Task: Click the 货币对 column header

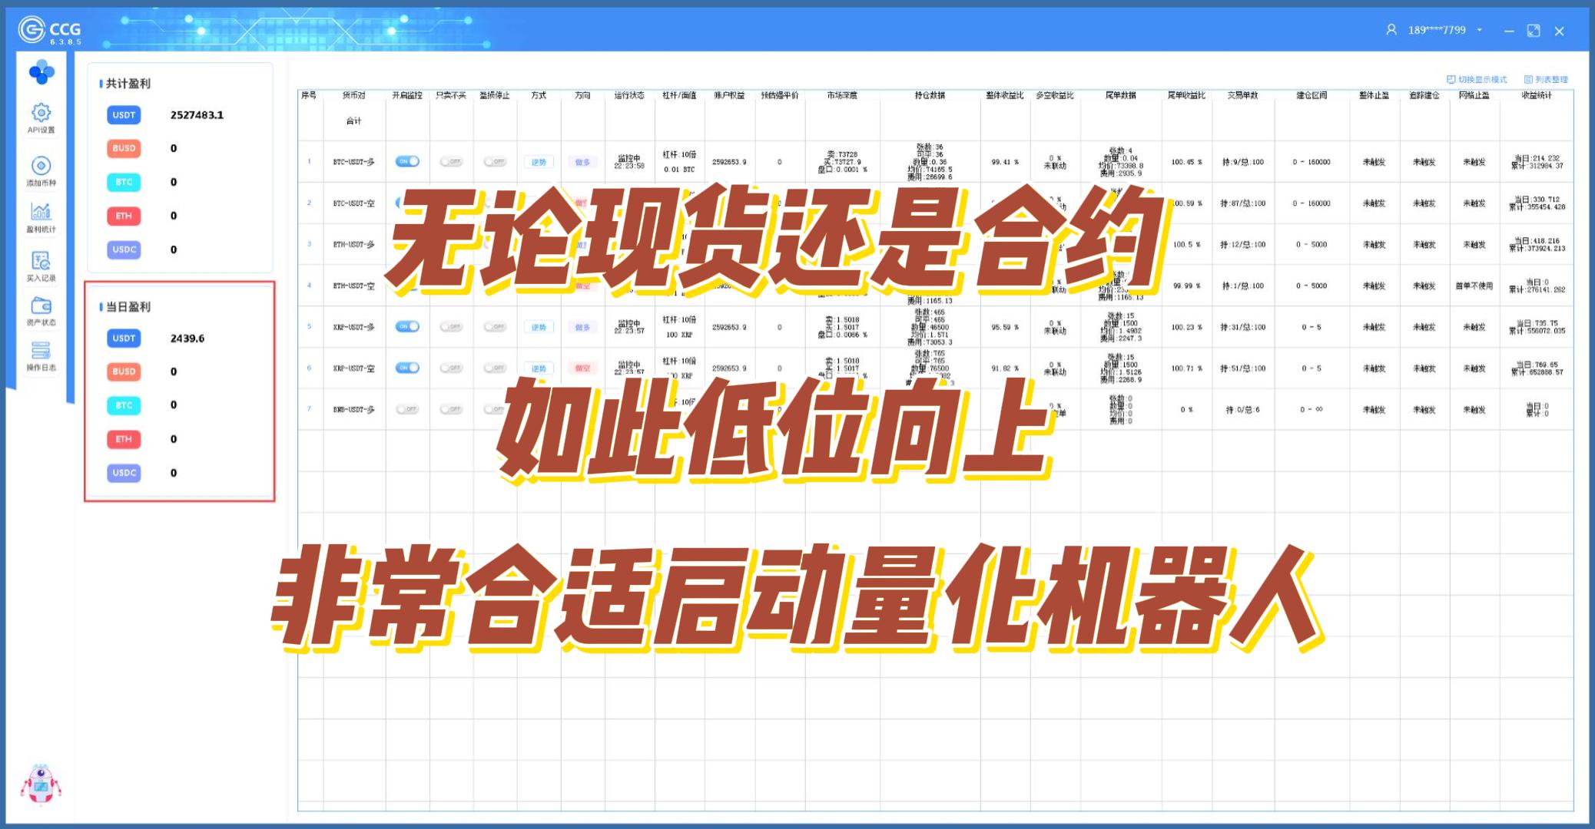Action: 353,95
